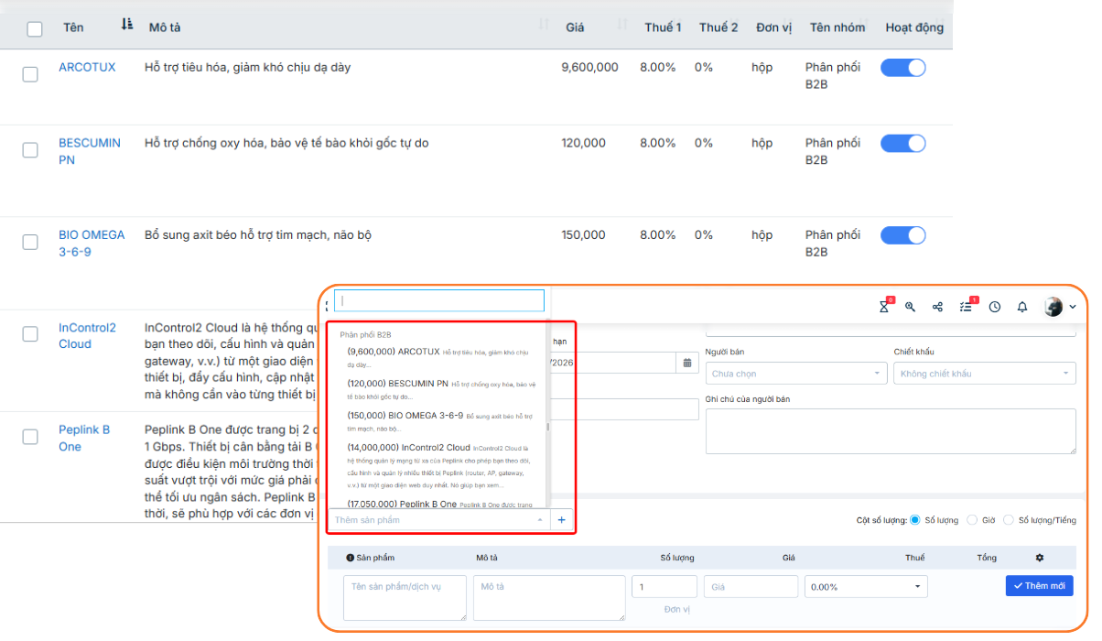The image size is (1102, 641).
Task: Tick the checkbox for BIO OMEGA 3-6-9 row
Action: [30, 243]
